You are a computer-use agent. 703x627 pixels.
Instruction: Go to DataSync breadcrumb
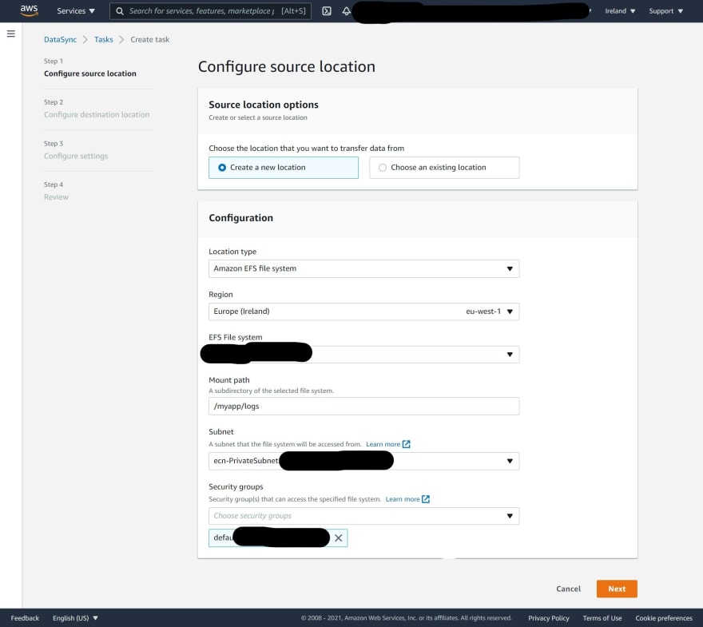(x=60, y=39)
